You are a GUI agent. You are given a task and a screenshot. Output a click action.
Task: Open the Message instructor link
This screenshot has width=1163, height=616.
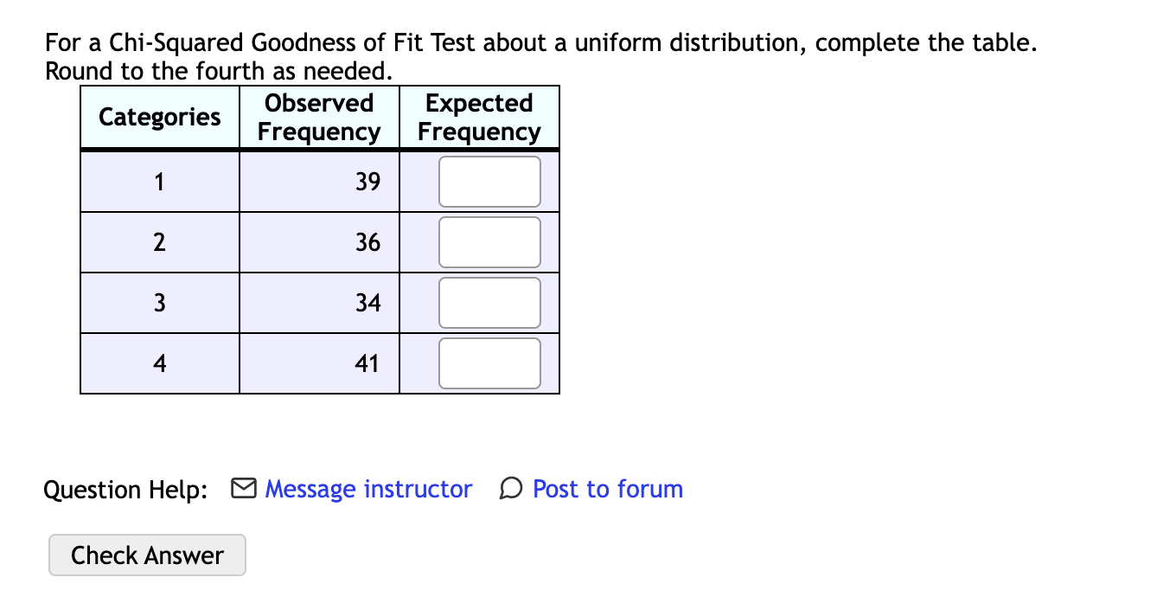click(x=368, y=489)
